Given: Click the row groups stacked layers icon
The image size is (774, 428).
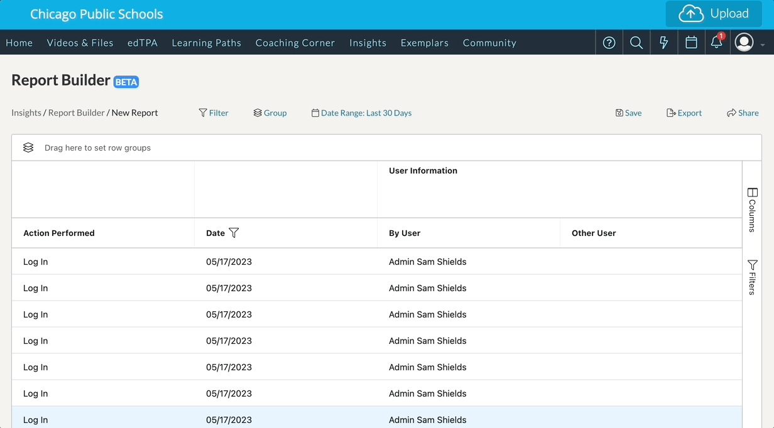Looking at the screenshot, I should click(28, 147).
